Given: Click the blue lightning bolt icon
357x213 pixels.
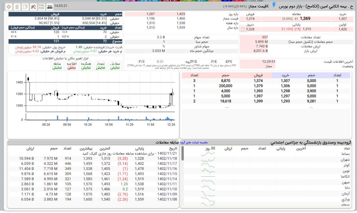Looking at the screenshot, I should point(274,5).
